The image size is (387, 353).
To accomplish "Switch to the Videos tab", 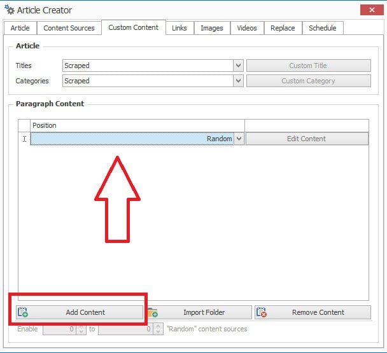I will [247, 28].
